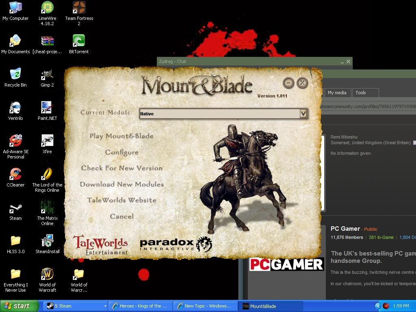
Task: Click the Windows start button
Action: click(19, 306)
